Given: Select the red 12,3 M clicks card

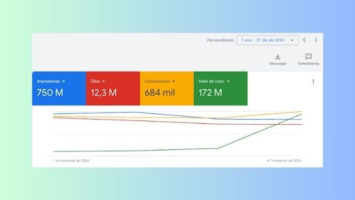Looking at the screenshot, I should pyautogui.click(x=113, y=88).
